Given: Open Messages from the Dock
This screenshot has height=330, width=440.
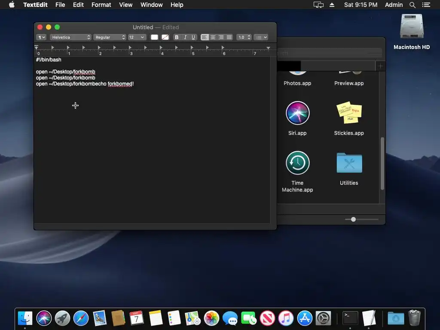Looking at the screenshot, I should [x=230, y=318].
